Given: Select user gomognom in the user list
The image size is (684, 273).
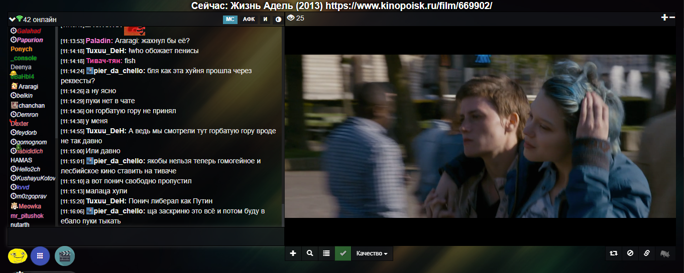Looking at the screenshot, I should 32,142.
